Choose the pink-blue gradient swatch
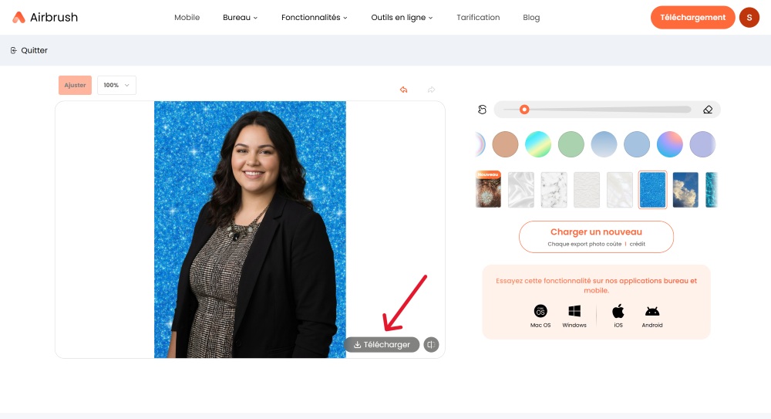This screenshot has height=419, width=771. point(670,144)
